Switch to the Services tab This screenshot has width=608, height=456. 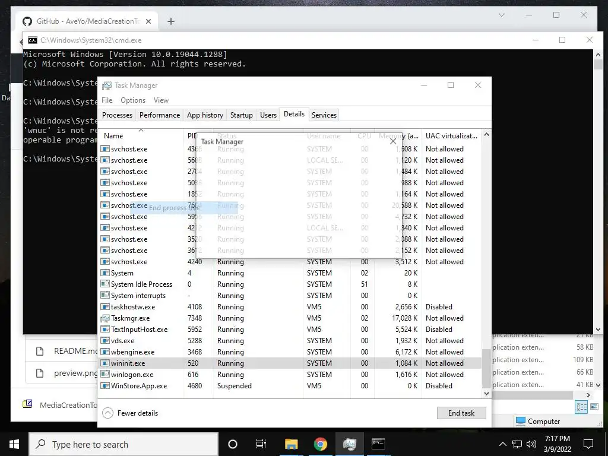[324, 115]
